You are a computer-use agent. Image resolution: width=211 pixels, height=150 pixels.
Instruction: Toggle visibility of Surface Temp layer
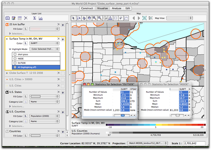[63, 39]
